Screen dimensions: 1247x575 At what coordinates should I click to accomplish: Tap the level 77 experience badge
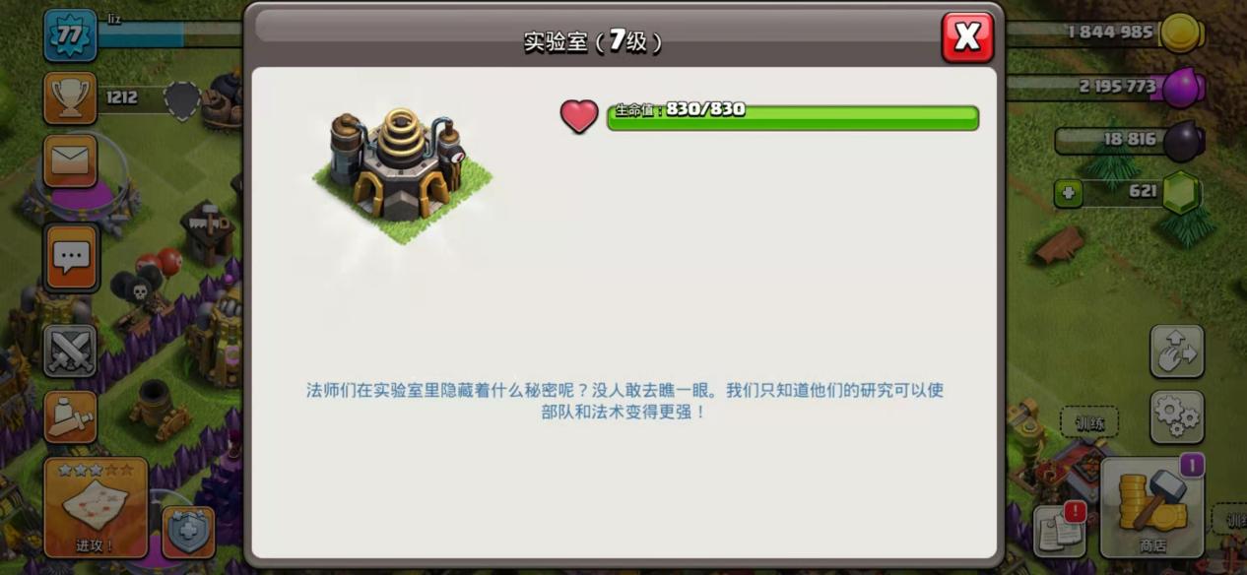70,35
